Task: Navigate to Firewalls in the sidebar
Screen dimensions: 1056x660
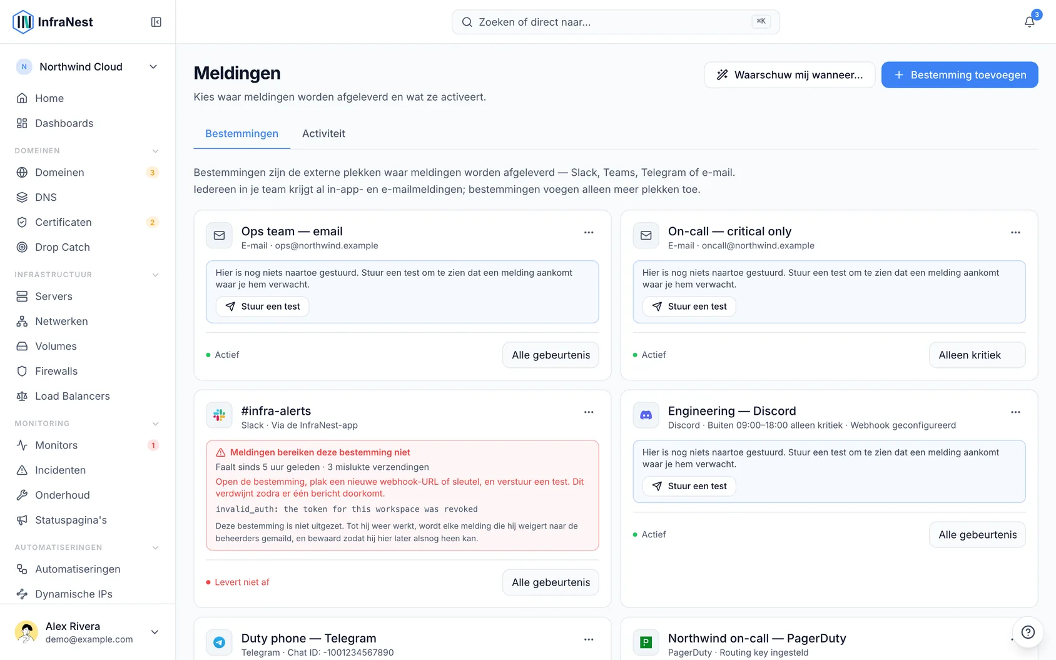Action: click(88, 371)
